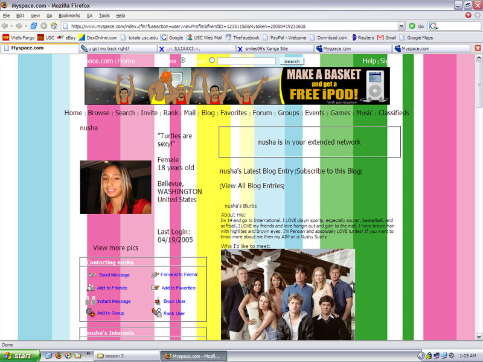The height and width of the screenshot is (362, 483).
Task: Click the Rank User icon
Action: tap(156, 313)
